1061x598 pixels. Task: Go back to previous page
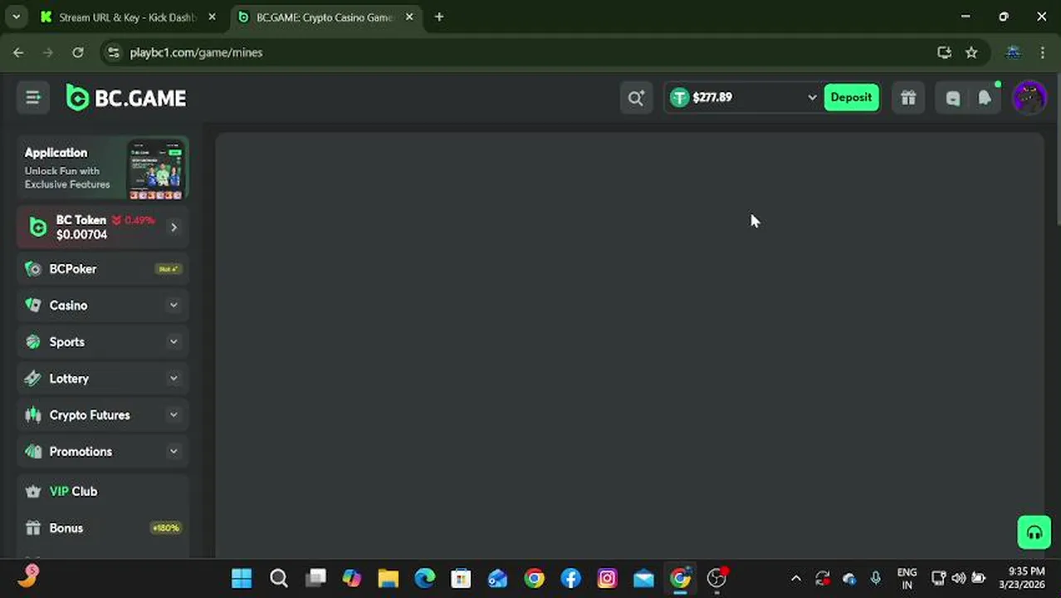(x=18, y=52)
